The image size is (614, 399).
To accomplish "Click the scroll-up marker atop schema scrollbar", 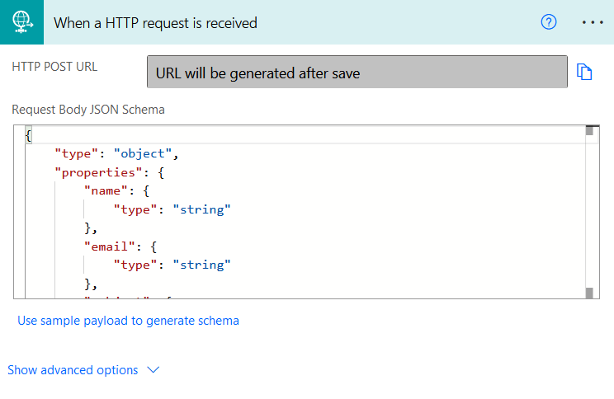I will [x=589, y=130].
